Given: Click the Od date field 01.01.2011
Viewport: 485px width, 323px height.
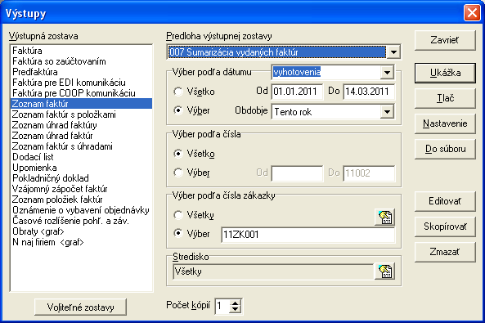Looking at the screenshot, I should coord(297,92).
